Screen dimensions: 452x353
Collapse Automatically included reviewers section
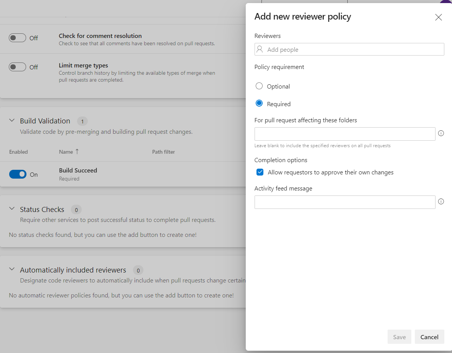point(12,269)
